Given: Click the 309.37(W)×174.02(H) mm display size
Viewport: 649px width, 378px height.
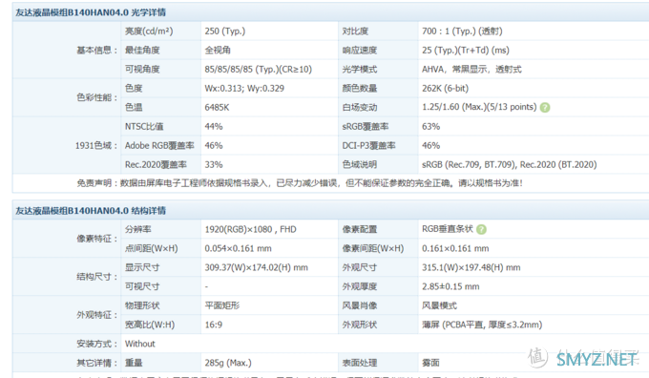Looking at the screenshot, I should click(256, 267).
